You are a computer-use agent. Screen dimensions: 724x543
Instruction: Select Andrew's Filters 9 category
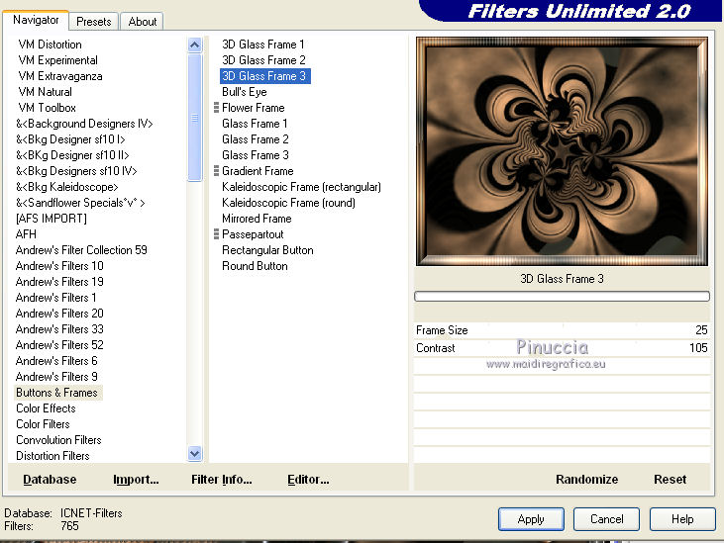click(x=56, y=377)
